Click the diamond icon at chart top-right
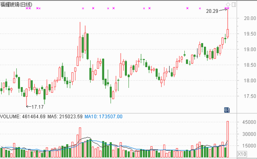This screenshot has height=159, width=257. click(x=228, y=4)
